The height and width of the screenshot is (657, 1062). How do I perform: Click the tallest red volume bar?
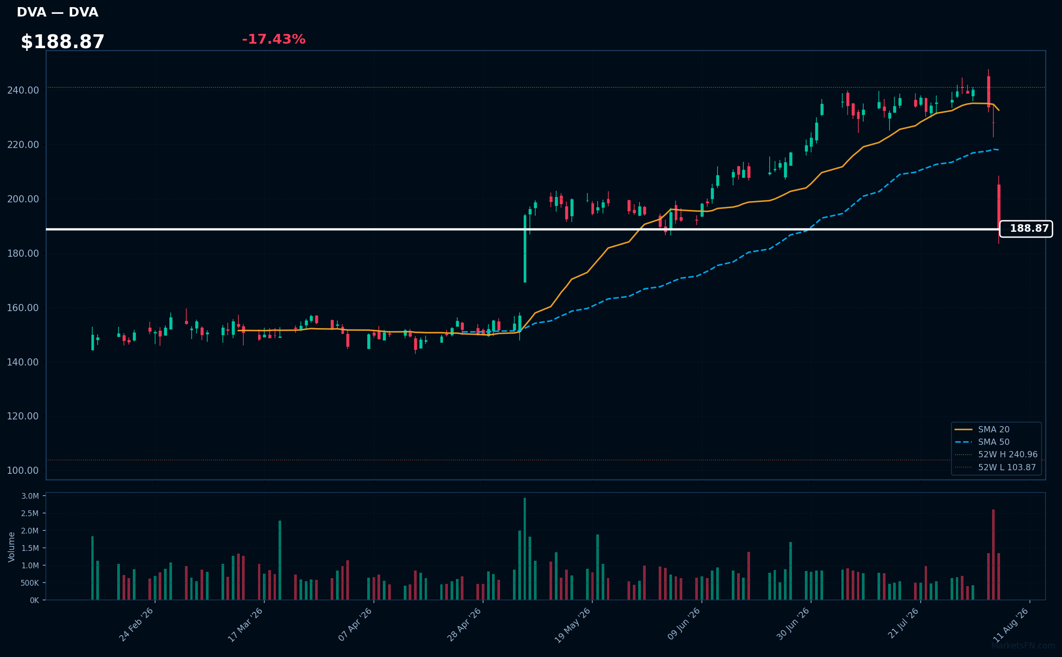(x=993, y=555)
